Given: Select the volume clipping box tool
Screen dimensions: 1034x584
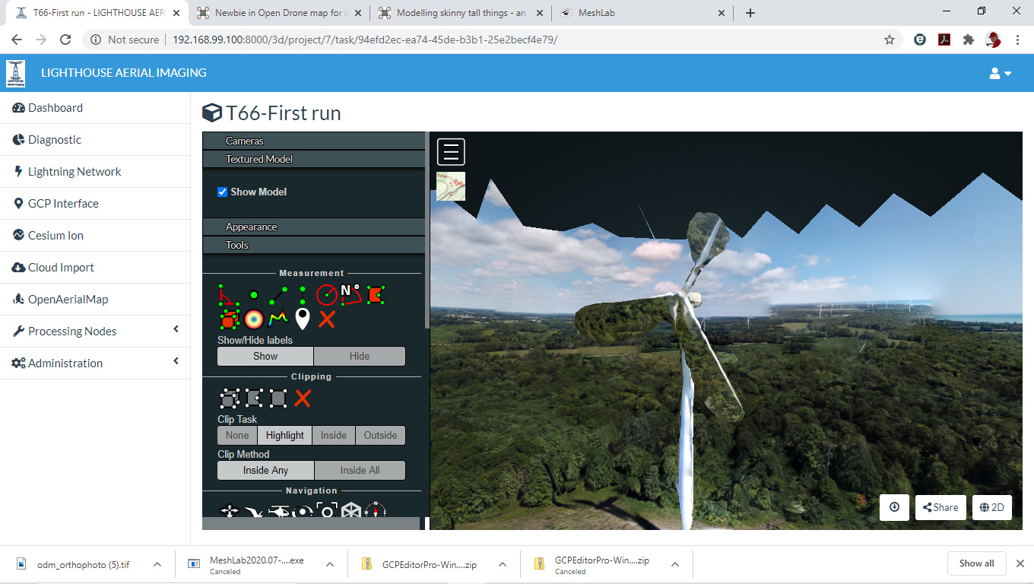Looking at the screenshot, I should coord(229,398).
